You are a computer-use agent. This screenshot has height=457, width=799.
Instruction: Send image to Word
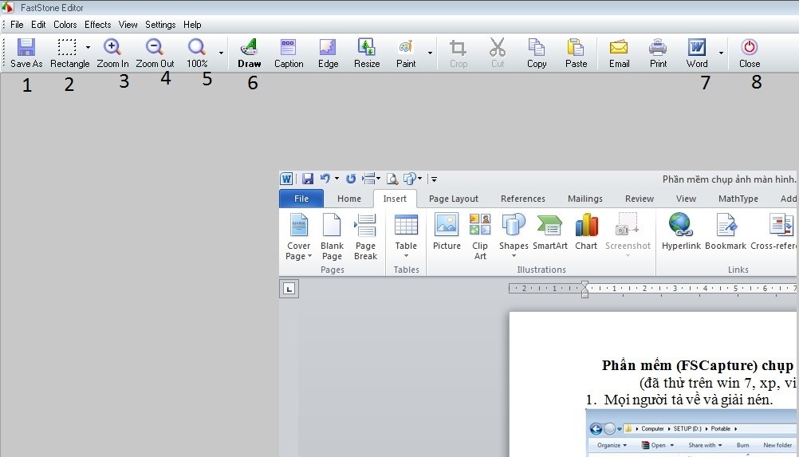click(x=697, y=53)
